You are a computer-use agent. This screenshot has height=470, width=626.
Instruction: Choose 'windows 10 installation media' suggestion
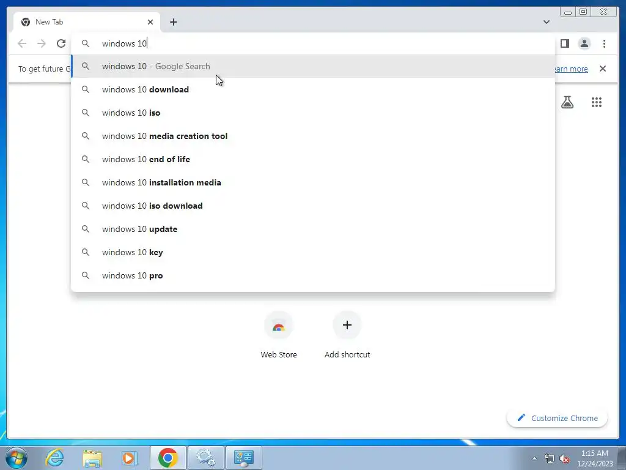click(x=313, y=182)
